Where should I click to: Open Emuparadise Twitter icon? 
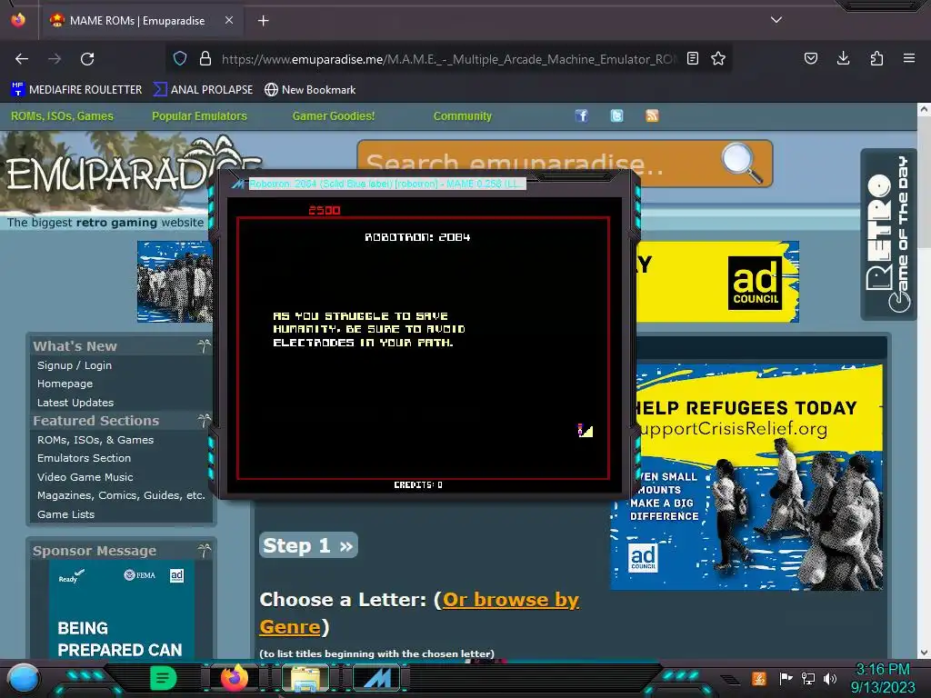click(617, 115)
